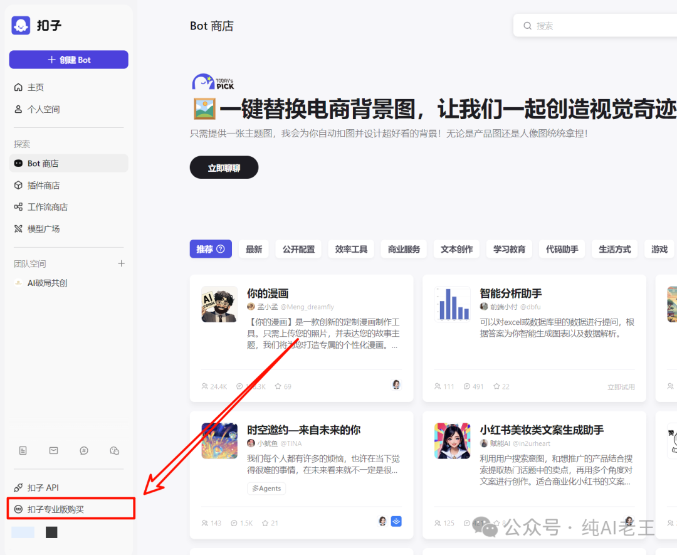The image size is (677, 555).
Task: Click star icon with 21 on 时空邀约 card
Action: 265,523
